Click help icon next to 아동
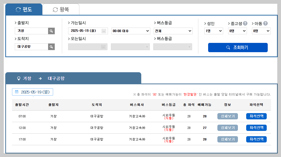Image resolution: width=281 pixels, height=157 pixels. click(x=265, y=23)
